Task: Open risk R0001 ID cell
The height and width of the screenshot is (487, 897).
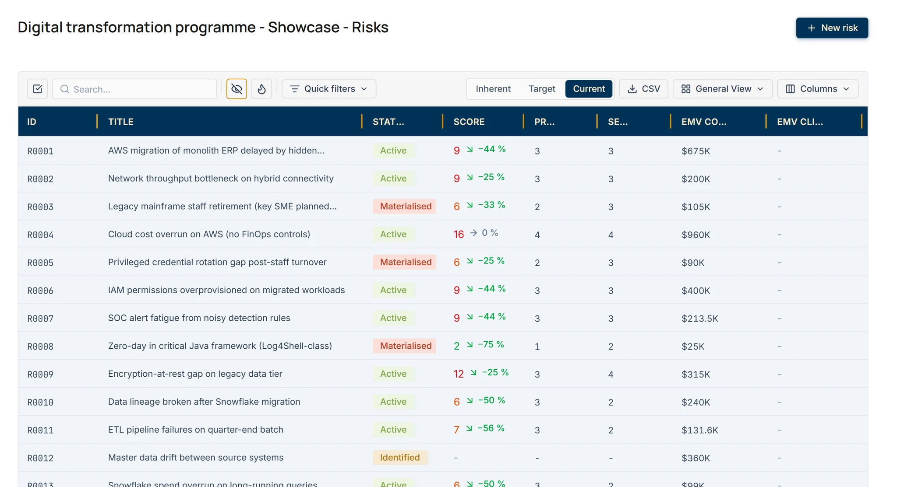Action: (x=40, y=151)
